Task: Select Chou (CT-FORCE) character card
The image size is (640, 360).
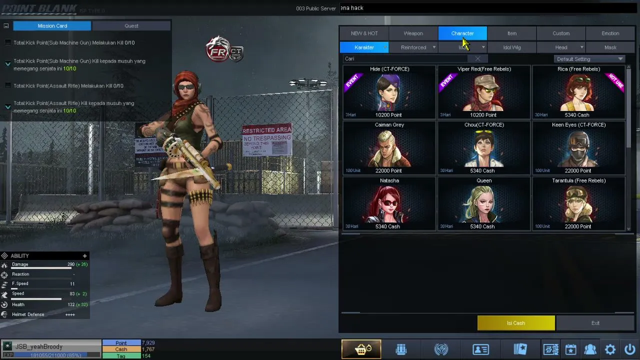Action: pos(483,148)
